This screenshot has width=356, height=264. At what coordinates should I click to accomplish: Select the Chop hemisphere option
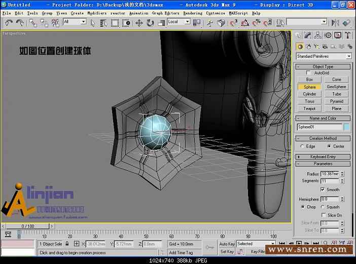tap(303, 207)
